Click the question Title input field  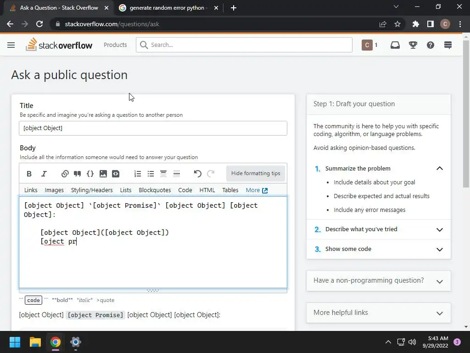click(x=153, y=128)
